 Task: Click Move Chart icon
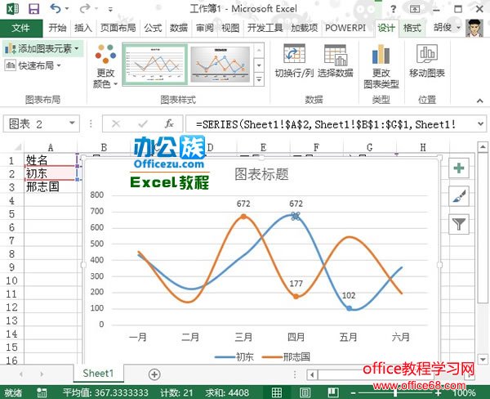[x=427, y=54]
